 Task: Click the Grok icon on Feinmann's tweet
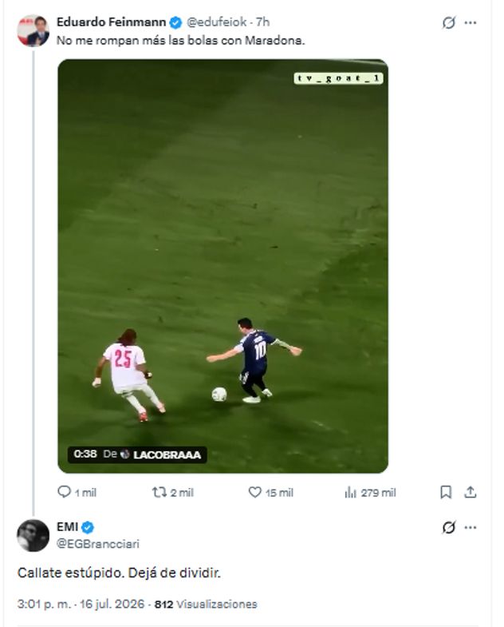[448, 23]
